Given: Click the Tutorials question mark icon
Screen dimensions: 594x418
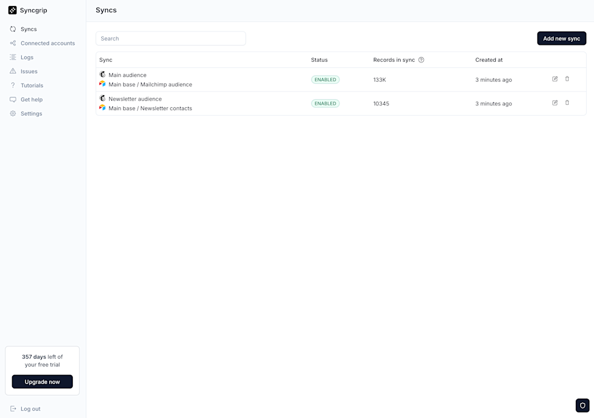Looking at the screenshot, I should tap(13, 85).
